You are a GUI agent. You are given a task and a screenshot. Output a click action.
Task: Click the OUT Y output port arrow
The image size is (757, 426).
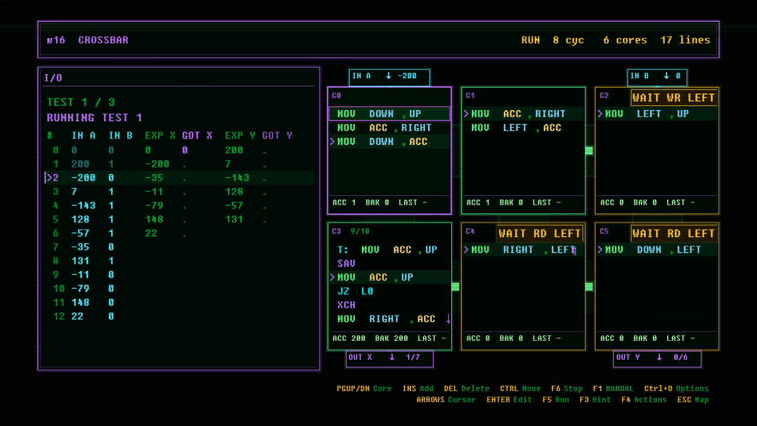[659, 357]
